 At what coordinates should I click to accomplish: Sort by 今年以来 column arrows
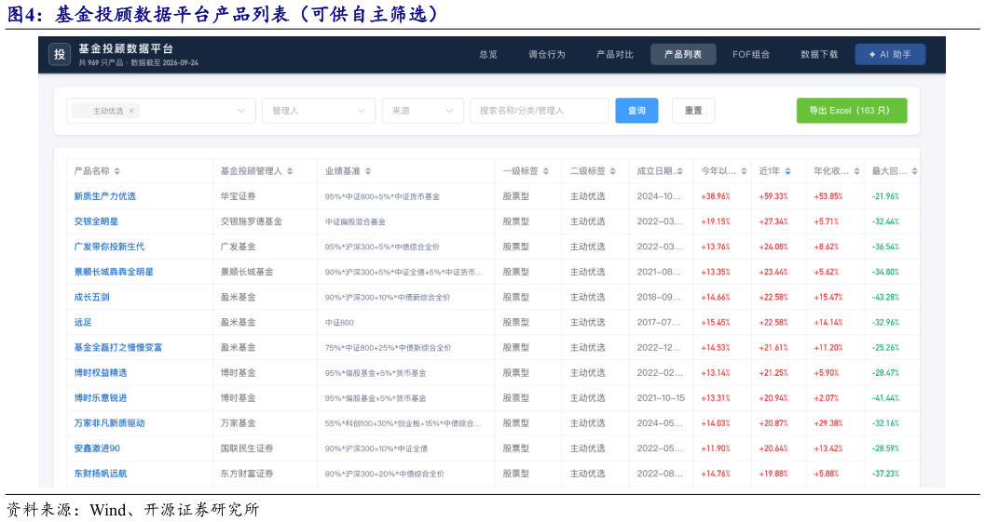(744, 171)
